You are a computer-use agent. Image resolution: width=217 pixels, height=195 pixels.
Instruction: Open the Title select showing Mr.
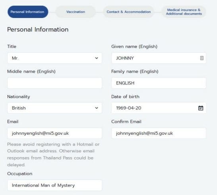[x=54, y=58]
